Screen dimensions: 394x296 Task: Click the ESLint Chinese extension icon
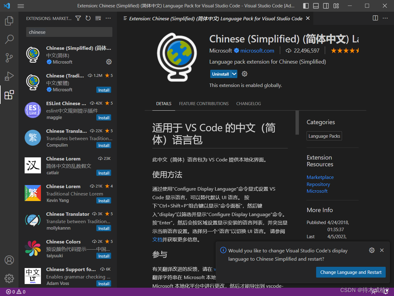(33, 110)
